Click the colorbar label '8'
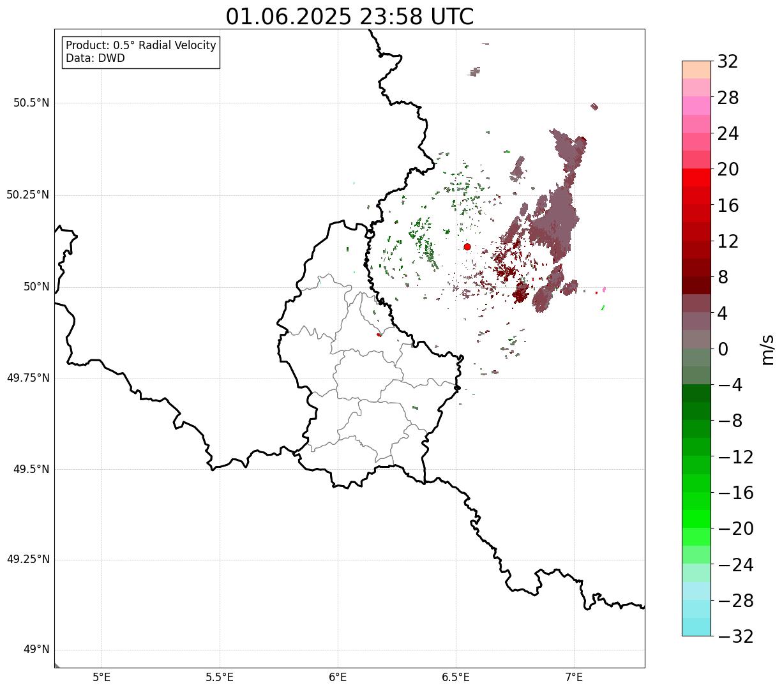Screen dimensions: 782x690 [723, 278]
